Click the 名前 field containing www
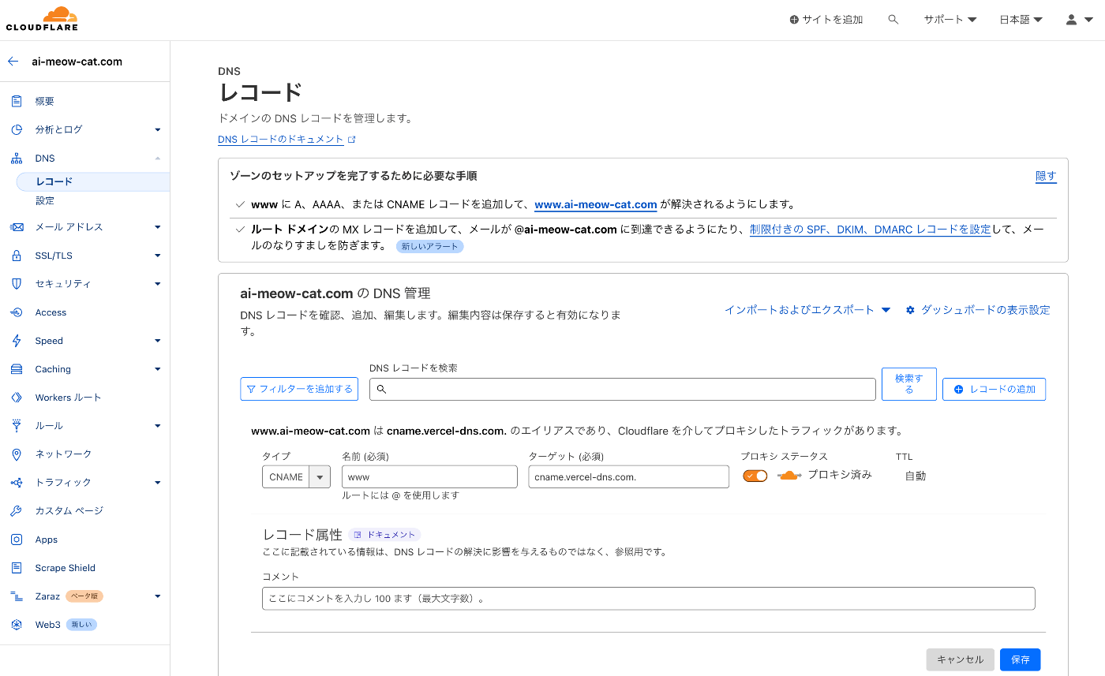 [429, 477]
